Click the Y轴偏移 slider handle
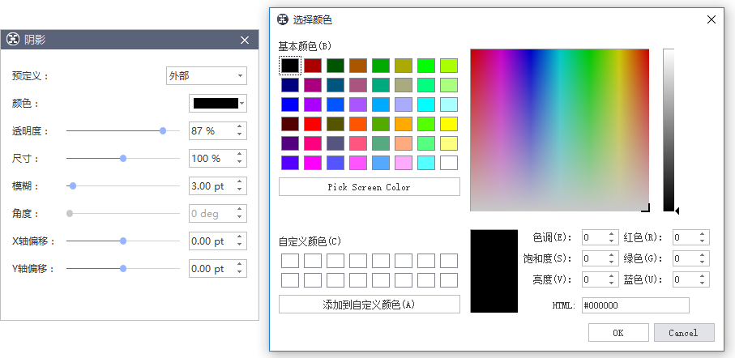 [x=123, y=269]
